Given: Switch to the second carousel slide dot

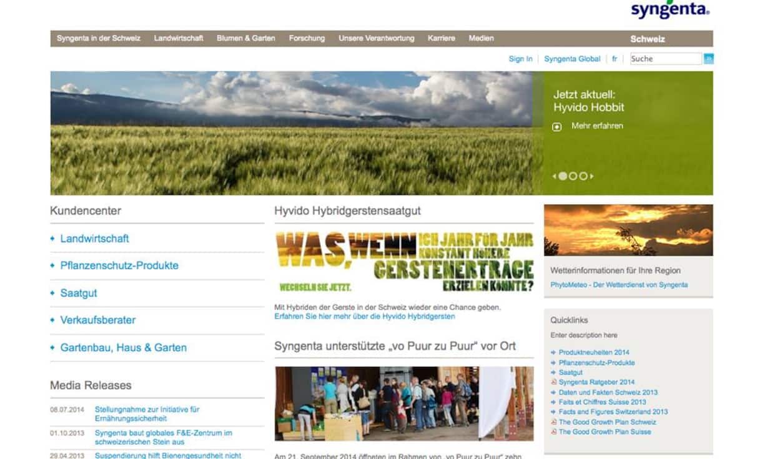Looking at the screenshot, I should pos(573,176).
